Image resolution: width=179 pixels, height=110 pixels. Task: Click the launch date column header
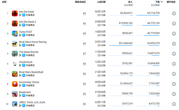click(x=101, y=2)
